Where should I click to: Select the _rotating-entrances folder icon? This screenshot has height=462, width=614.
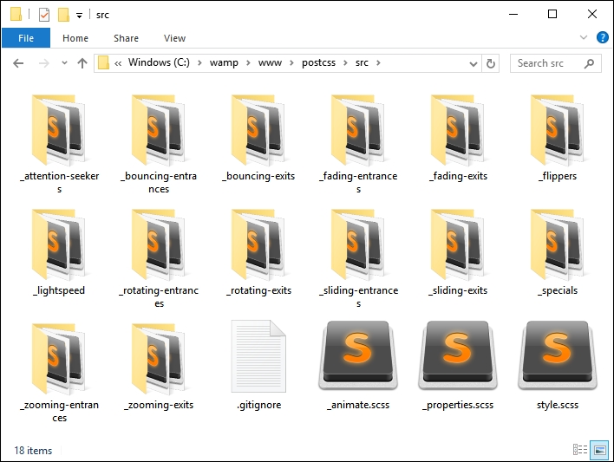(x=159, y=244)
